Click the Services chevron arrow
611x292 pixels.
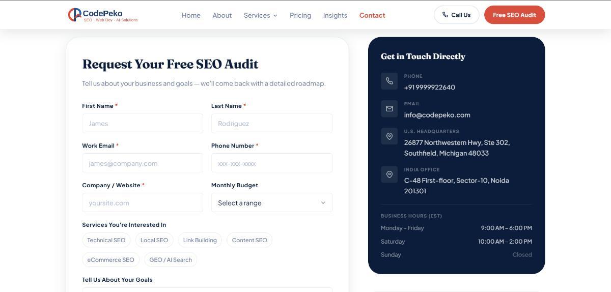[275, 15]
